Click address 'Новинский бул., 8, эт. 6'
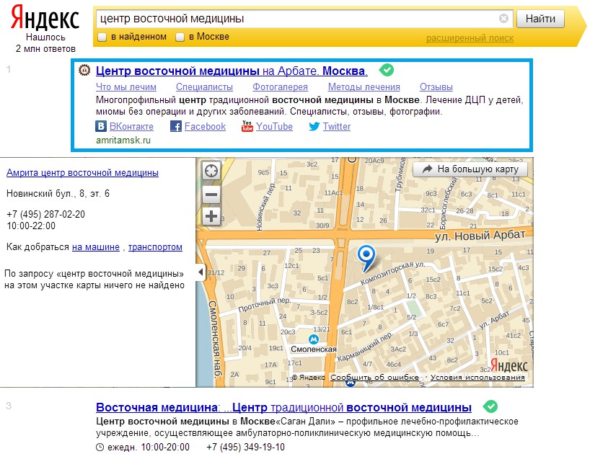590x454 pixels. tap(58, 194)
